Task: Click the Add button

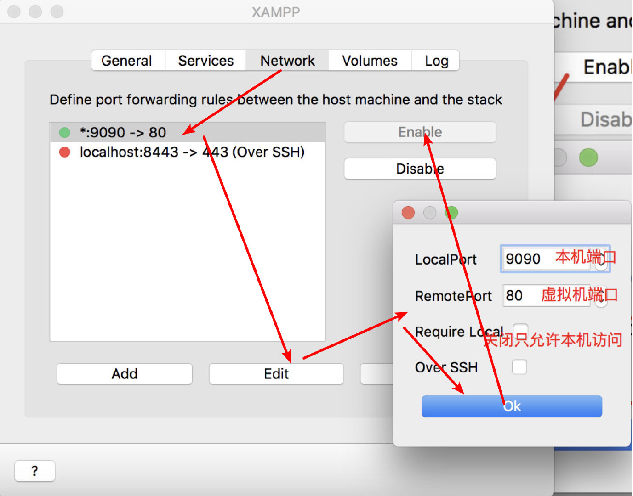Action: pyautogui.click(x=125, y=374)
